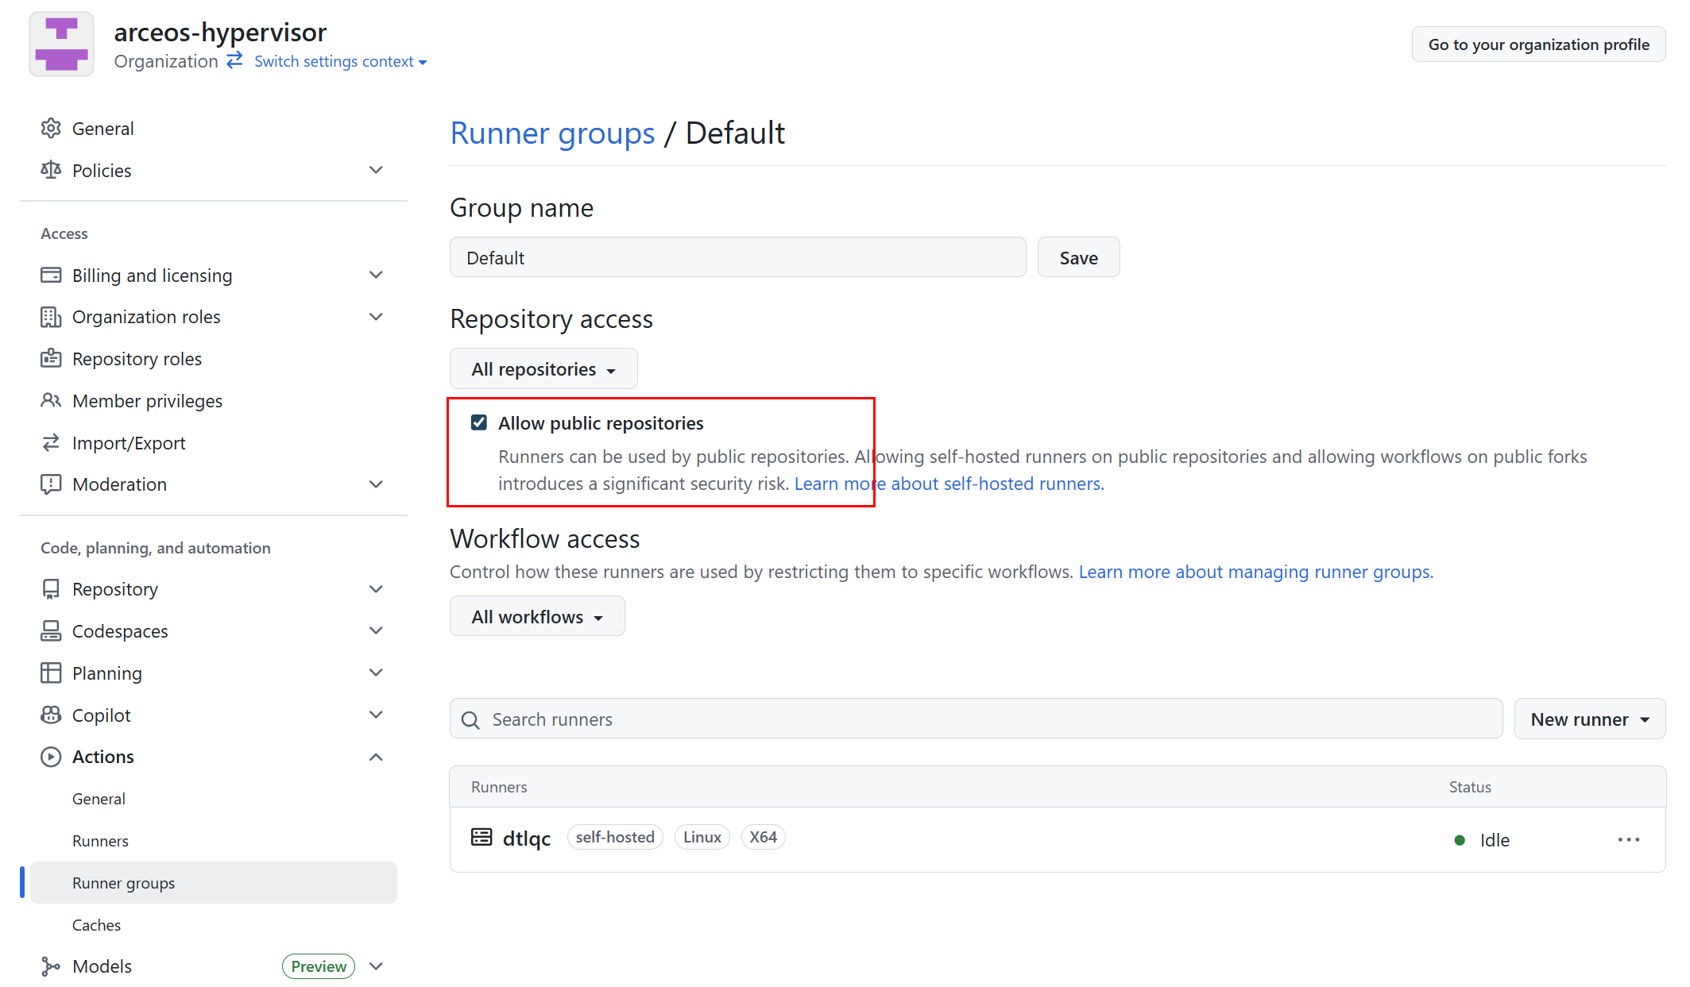1690x987 pixels.
Task: Open the All repositories dropdown
Action: coord(543,369)
